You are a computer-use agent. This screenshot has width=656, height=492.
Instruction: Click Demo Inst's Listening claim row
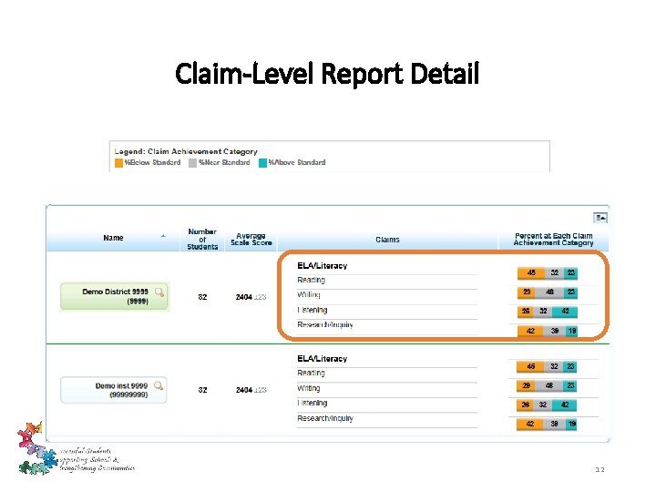(387, 404)
